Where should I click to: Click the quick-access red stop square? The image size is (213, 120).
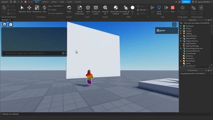click(x=26, y=2)
